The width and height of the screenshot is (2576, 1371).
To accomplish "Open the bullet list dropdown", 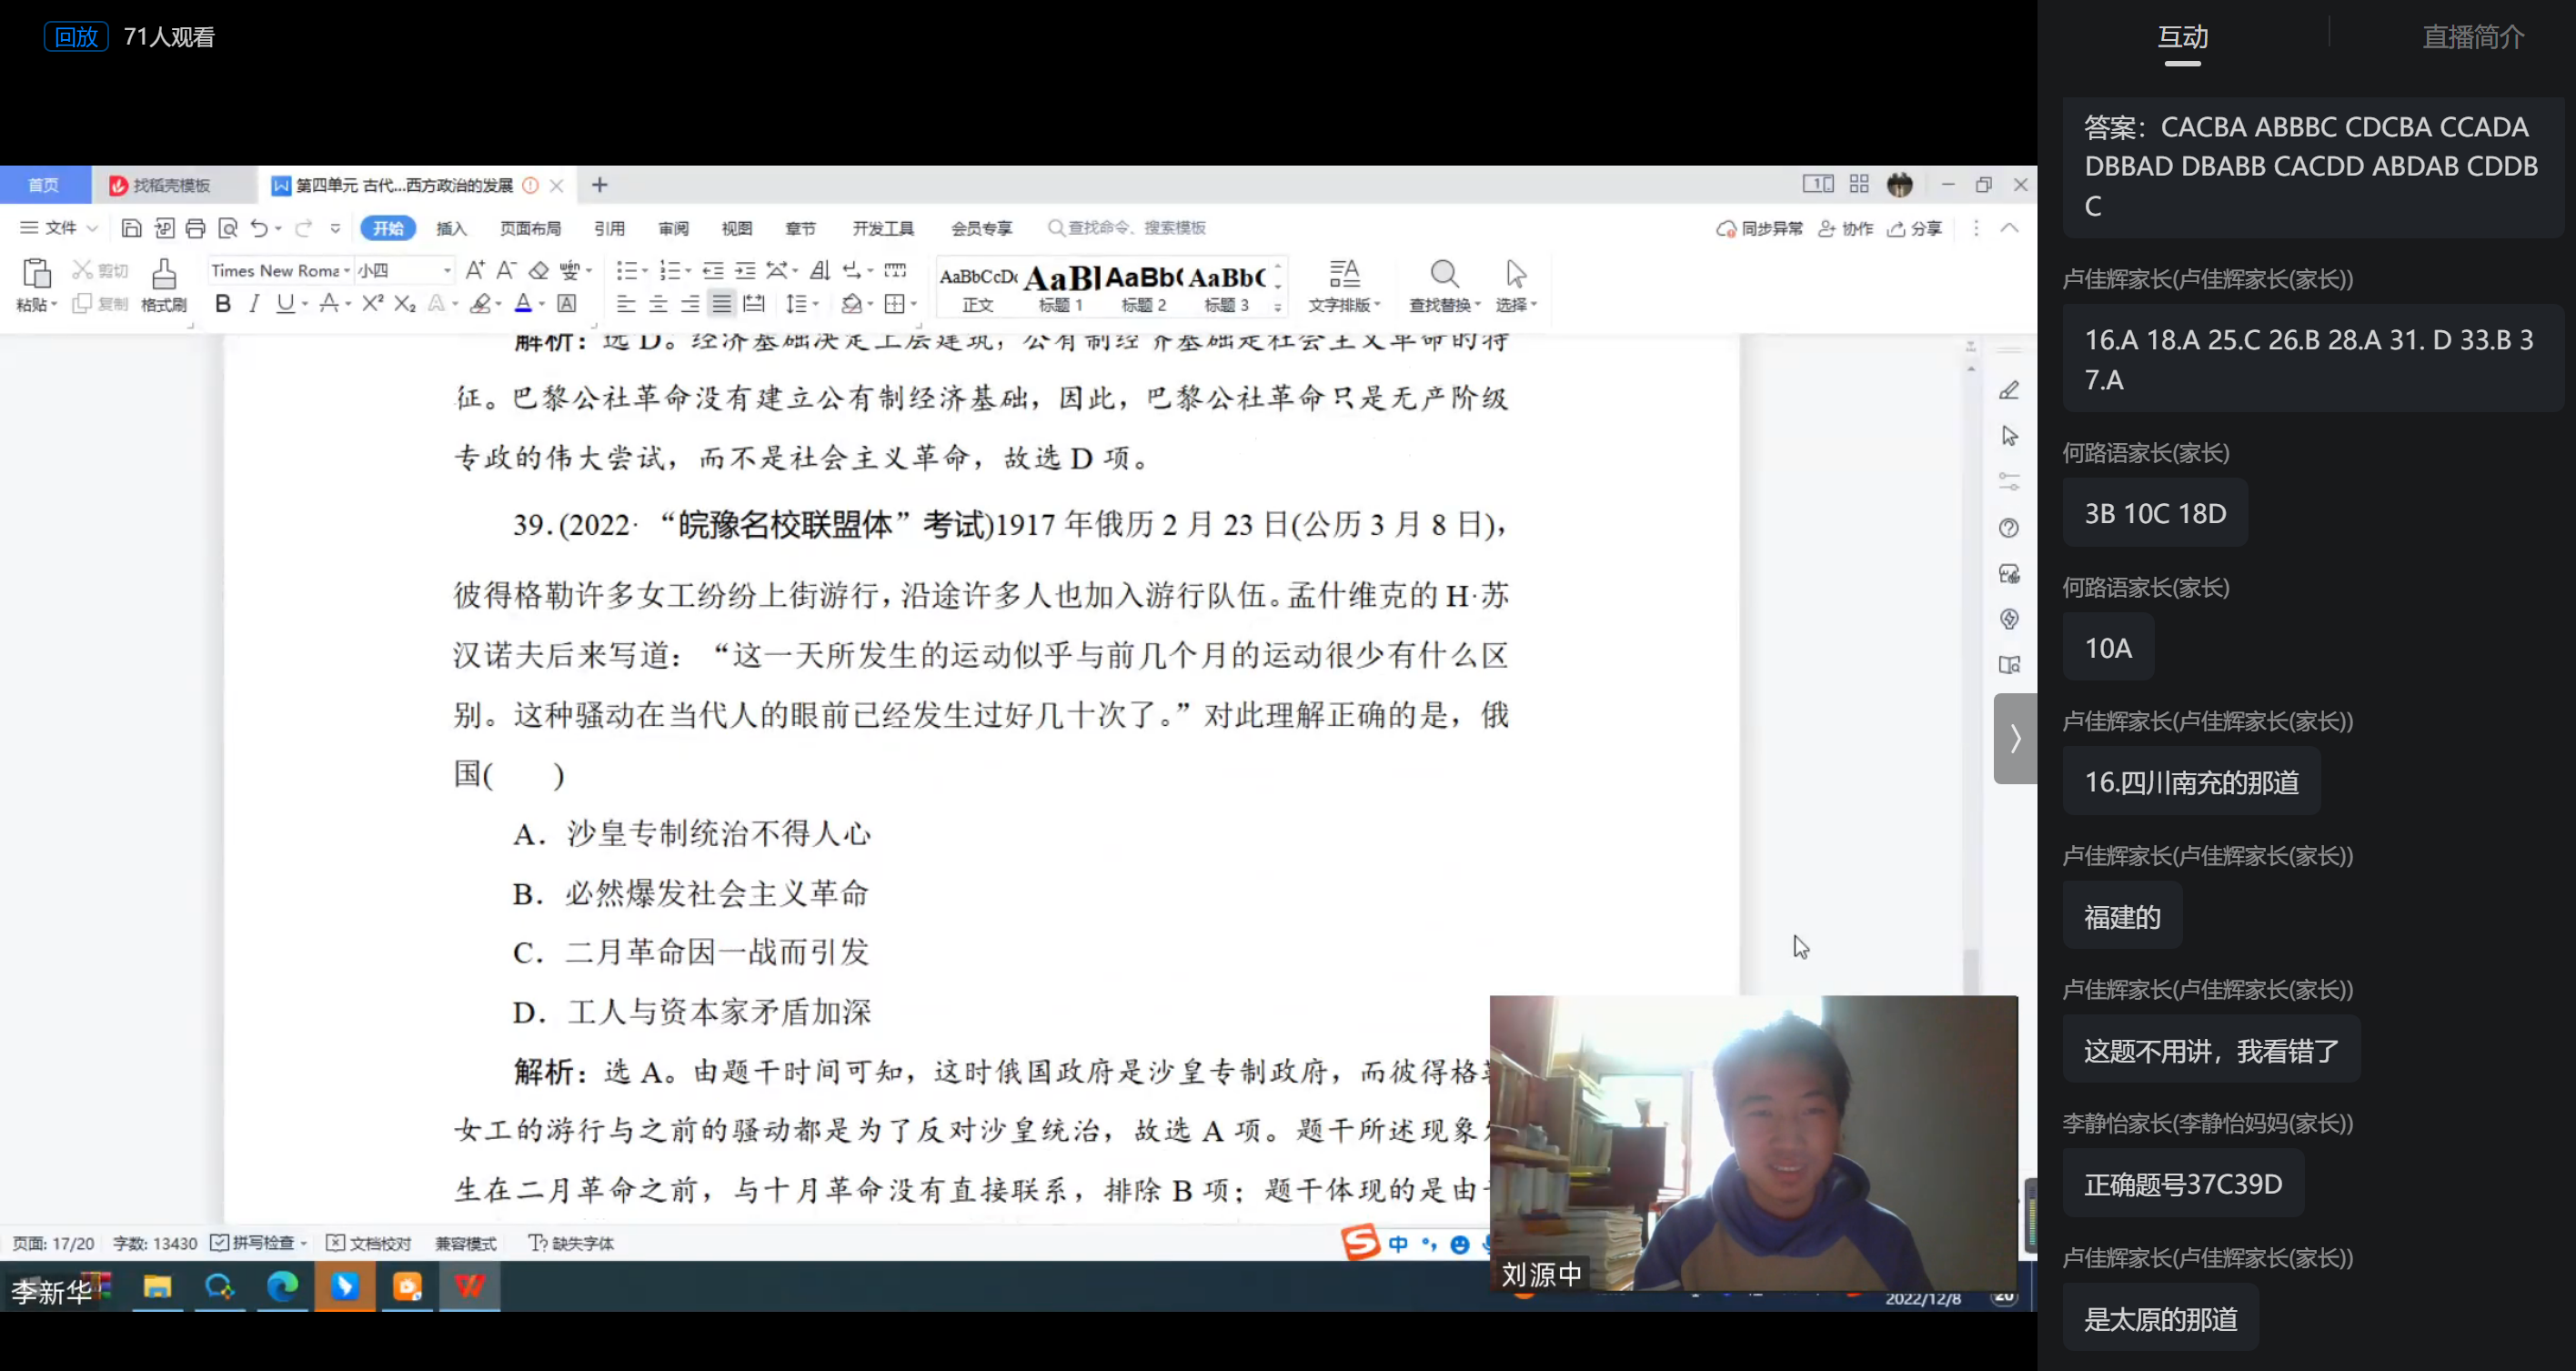I will (645, 271).
